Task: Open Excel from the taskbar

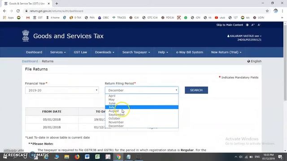Action: [97, 157]
